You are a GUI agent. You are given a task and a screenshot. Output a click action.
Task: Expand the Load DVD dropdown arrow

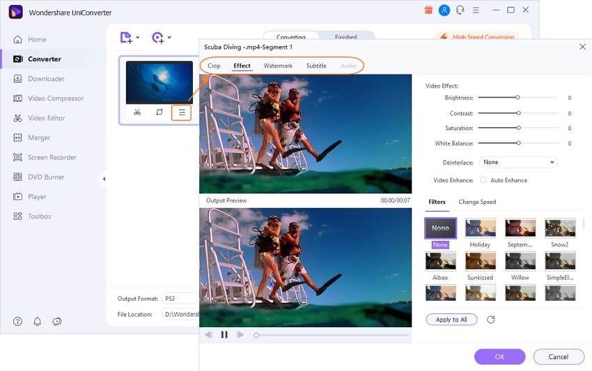(x=169, y=37)
